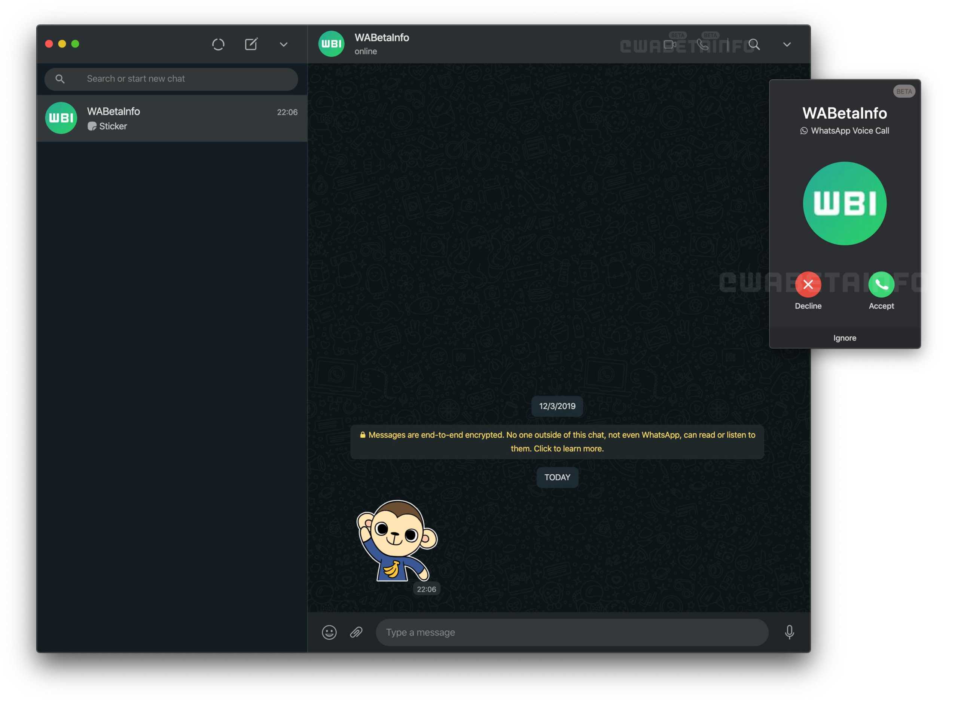The image size is (958, 701).
Task: Click the Decline call button
Action: coord(808,285)
